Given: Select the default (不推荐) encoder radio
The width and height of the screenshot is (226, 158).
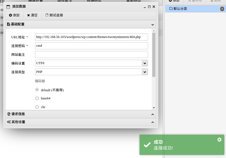Looking at the screenshot, I should click(x=37, y=90).
